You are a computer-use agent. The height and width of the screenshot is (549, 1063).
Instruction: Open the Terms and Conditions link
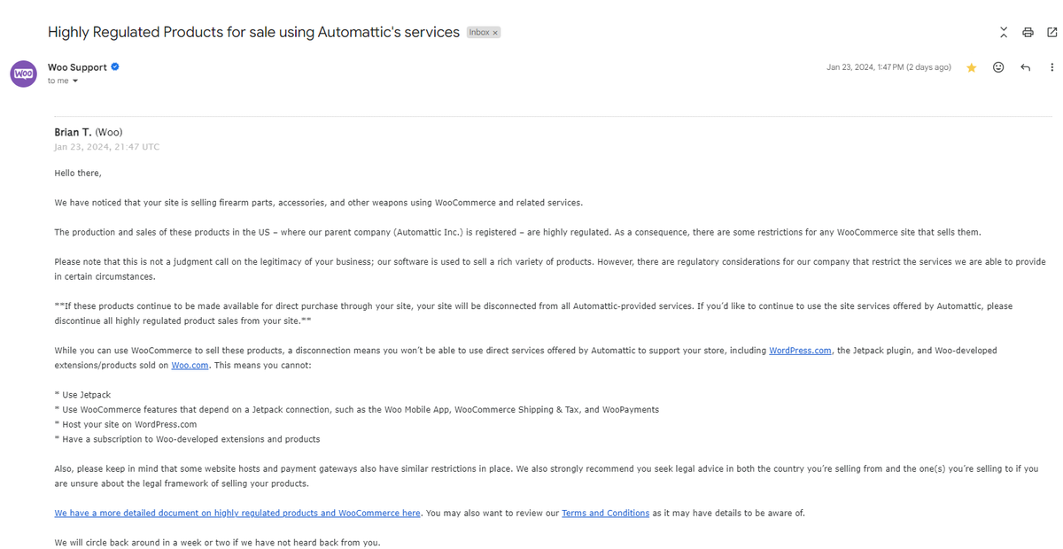tap(605, 513)
